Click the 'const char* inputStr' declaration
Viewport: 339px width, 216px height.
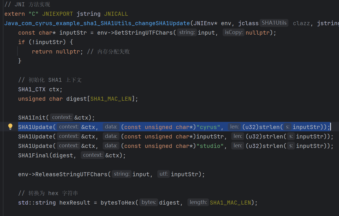coord(52,33)
